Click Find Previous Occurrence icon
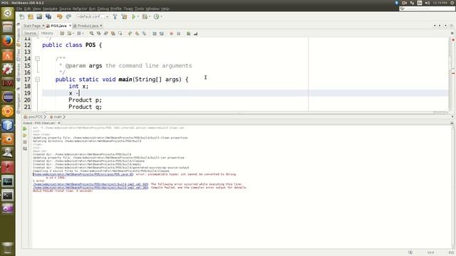Image resolution: width=456 pixels, height=256 pixels. coord(98,33)
